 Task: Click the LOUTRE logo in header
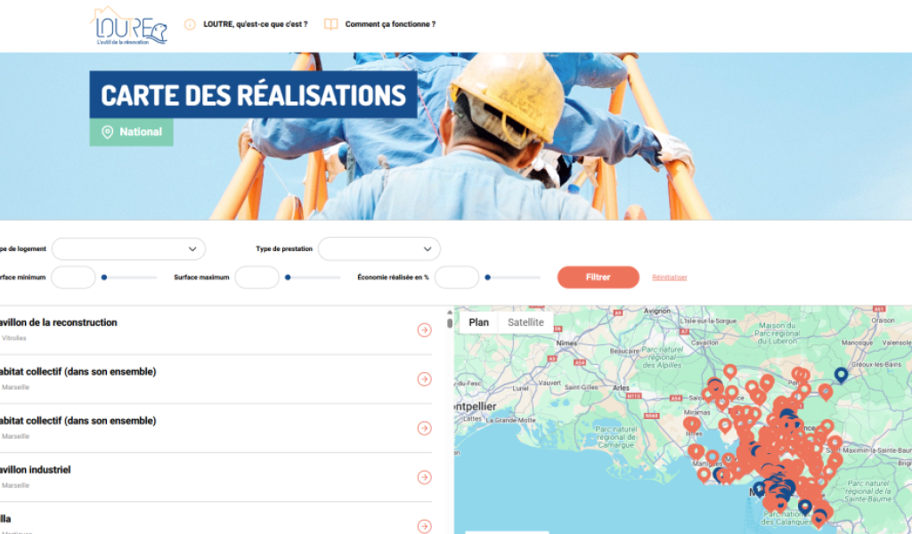point(128,25)
